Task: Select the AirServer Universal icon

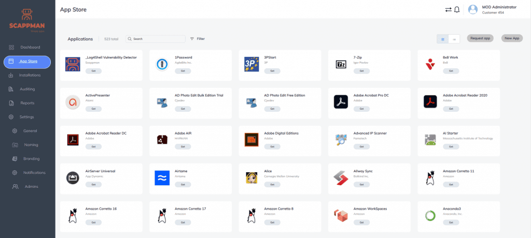Action: 73,178
